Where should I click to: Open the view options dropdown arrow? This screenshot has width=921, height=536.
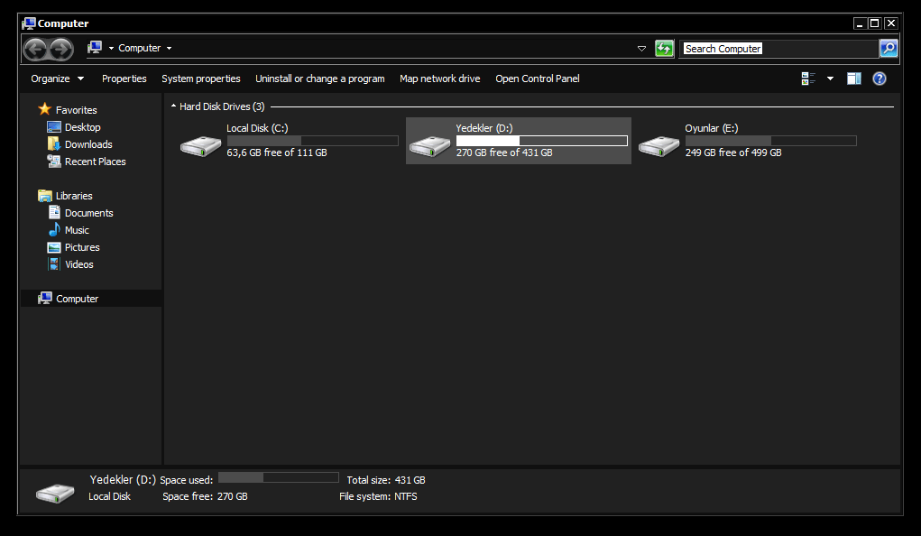pyautogui.click(x=830, y=79)
